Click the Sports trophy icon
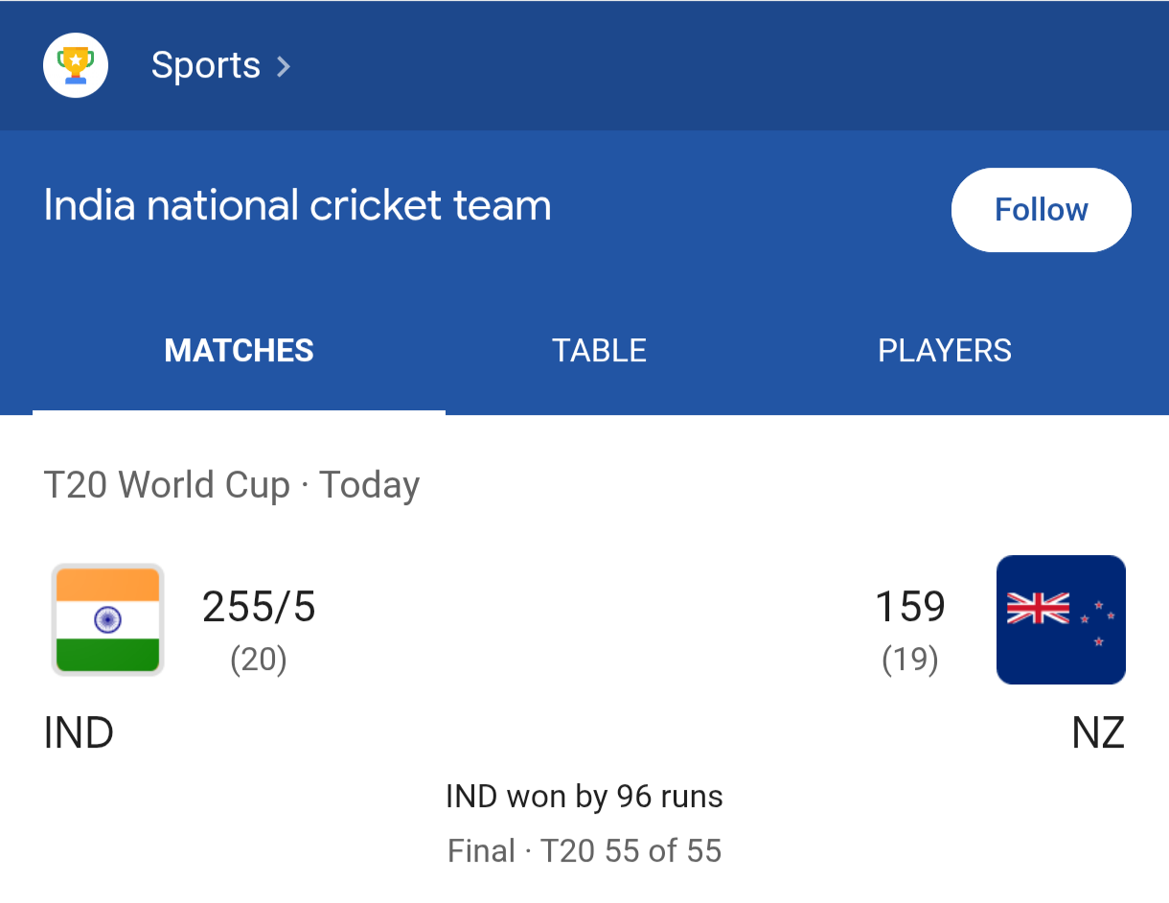This screenshot has width=1169, height=903. (x=76, y=65)
